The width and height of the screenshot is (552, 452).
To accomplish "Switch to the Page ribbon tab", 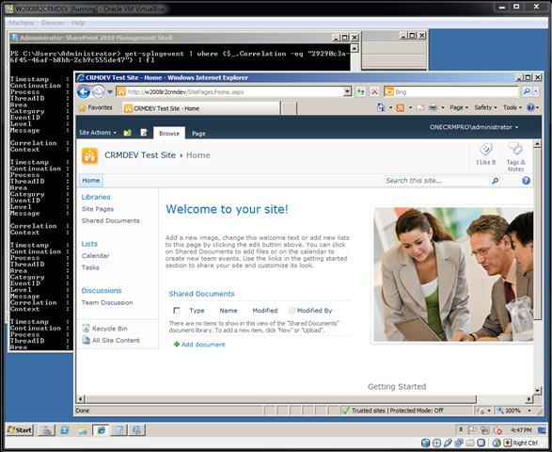I will pyautogui.click(x=198, y=134).
